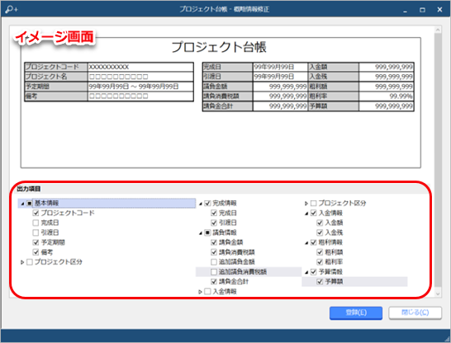Click the scrollbar up arrow
The width and height of the screenshot is (451, 343).
[x=438, y=30]
